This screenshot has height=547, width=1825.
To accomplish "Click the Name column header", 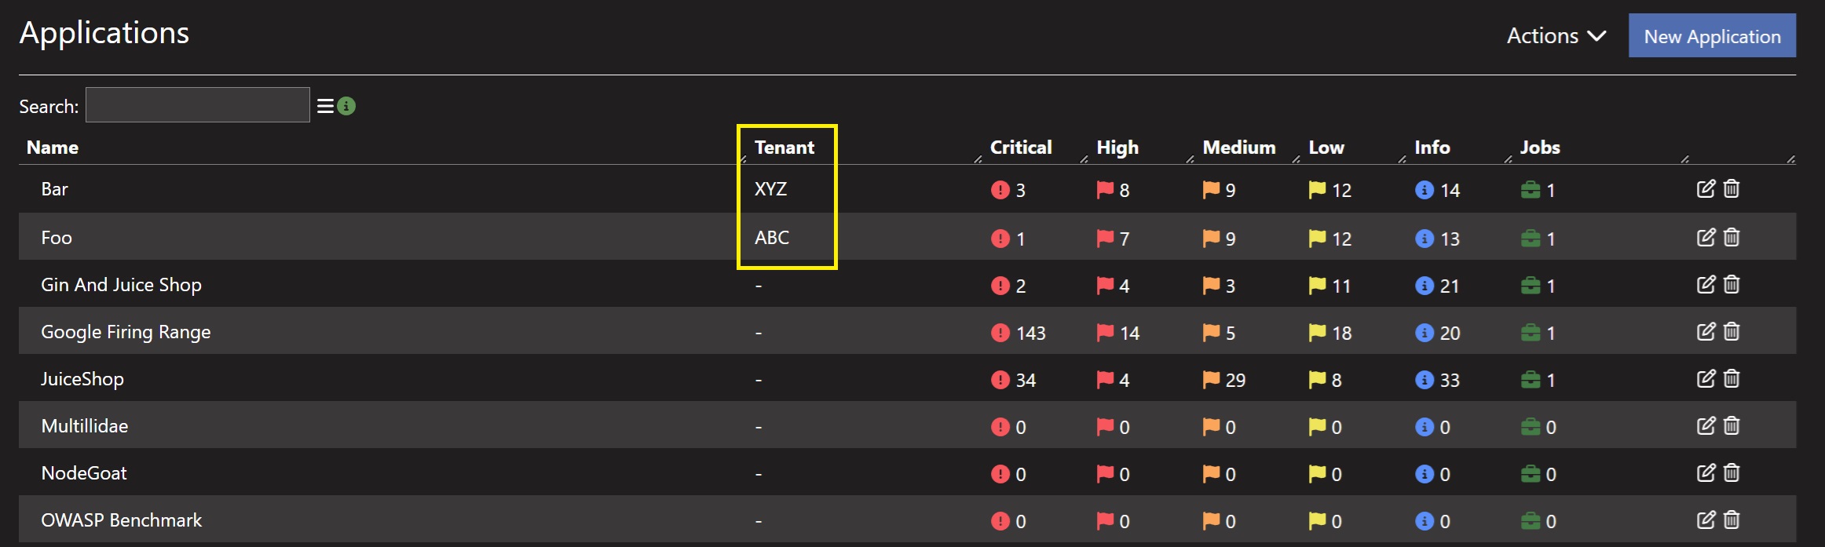I will click(53, 148).
